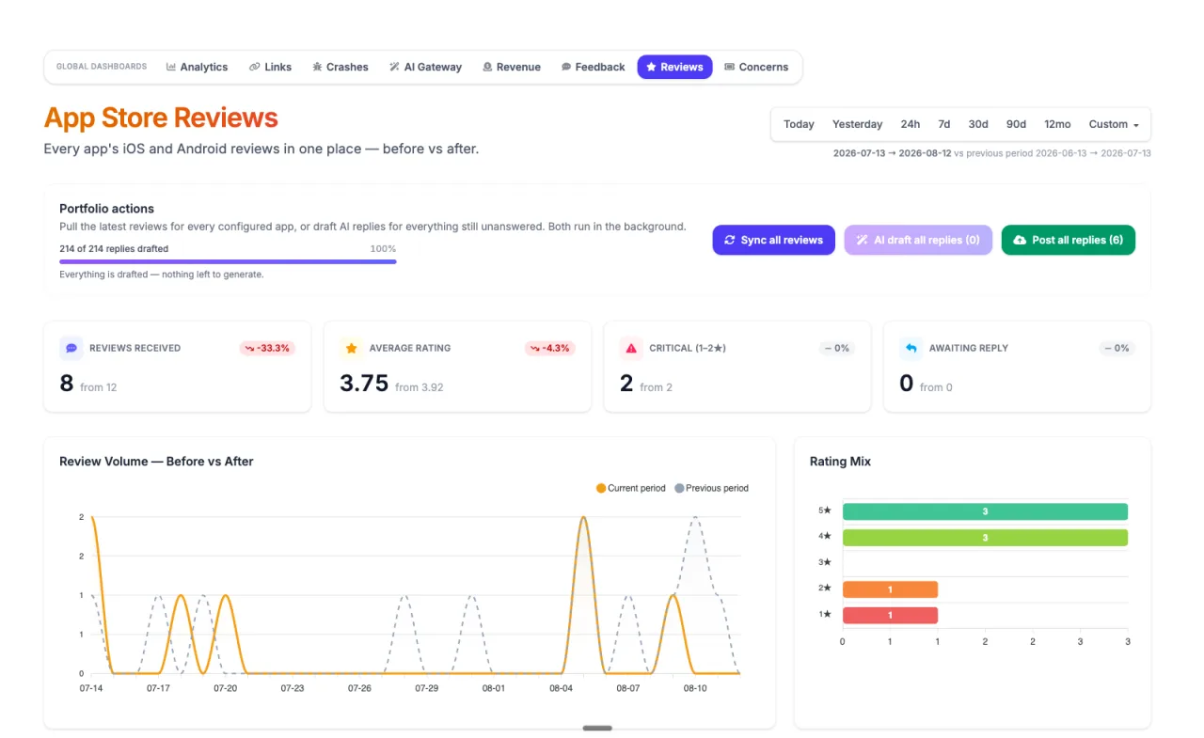Select the Today time range
This screenshot has height=738, width=1204.
click(799, 124)
